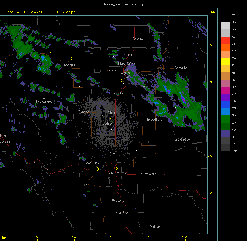This screenshot has width=247, height=241.
Task: Select the Sundre town label
Action: click(x=84, y=112)
